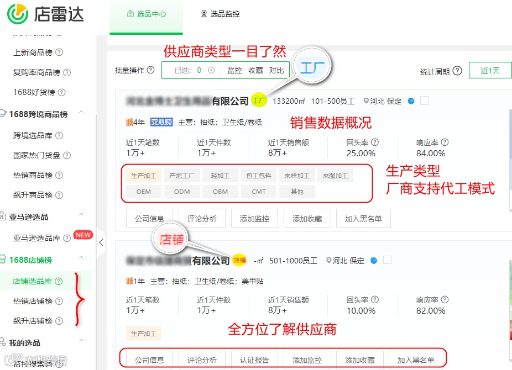Click the 产地工厂 production tag
The height and width of the screenshot is (370, 512).
click(x=182, y=176)
